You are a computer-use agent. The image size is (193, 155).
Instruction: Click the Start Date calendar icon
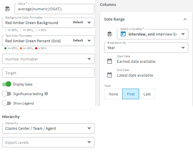[x=109, y=61]
